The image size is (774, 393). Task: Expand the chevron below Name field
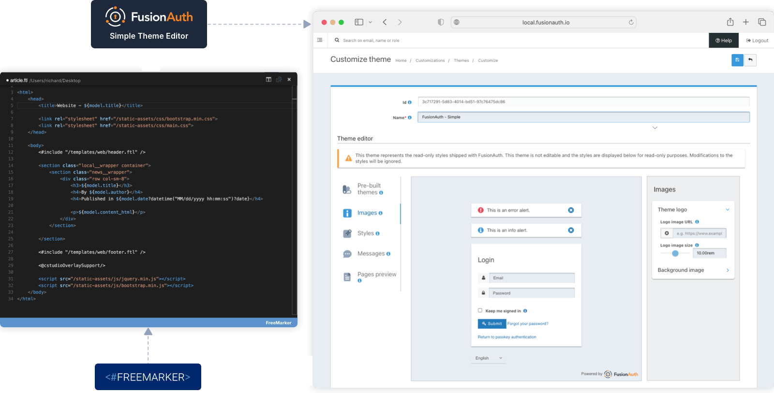pos(655,128)
